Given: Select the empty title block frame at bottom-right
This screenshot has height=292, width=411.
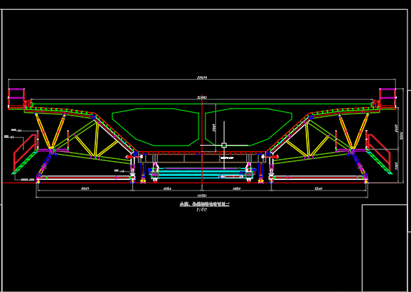Looking at the screenshot, I should click(384, 248).
